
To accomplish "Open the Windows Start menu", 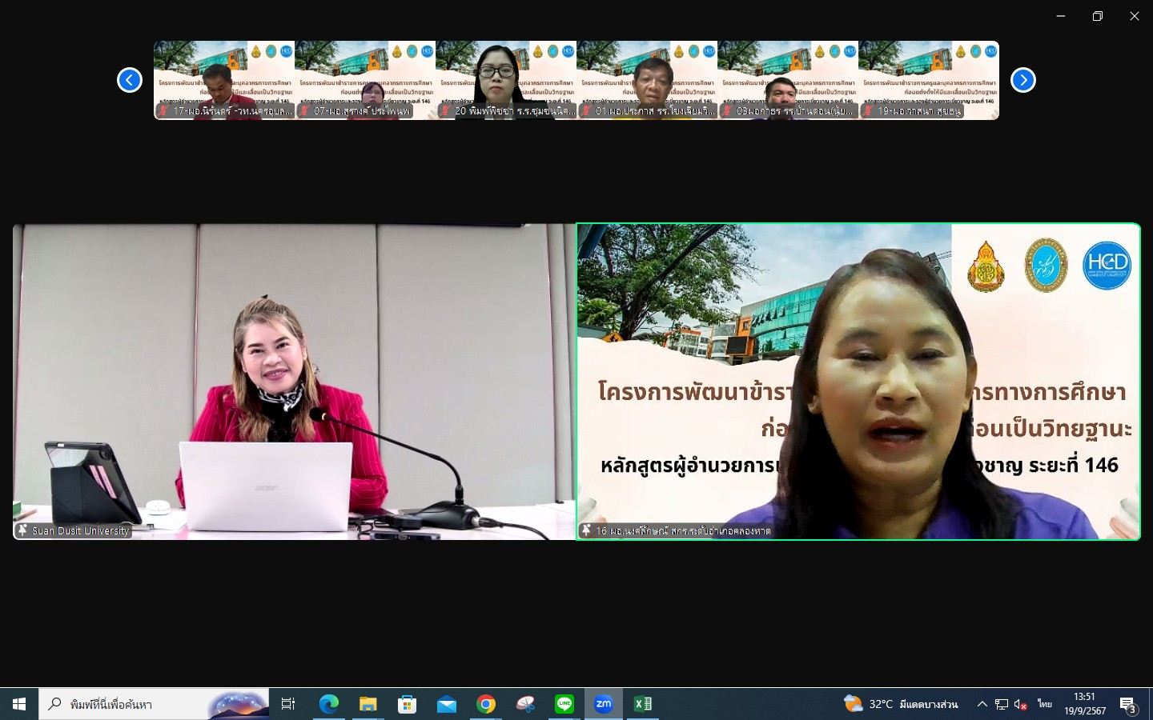I will pos(19,704).
